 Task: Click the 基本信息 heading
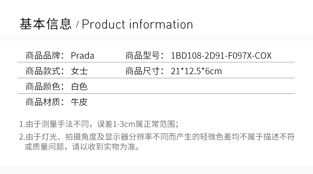click(46, 24)
